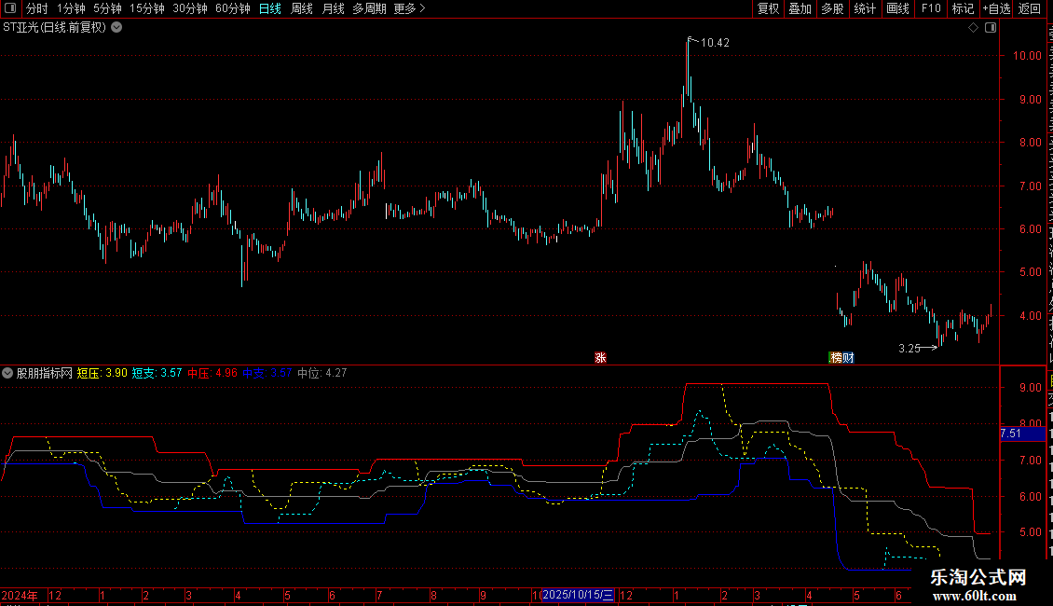Click the 2024年 label on time axis
The image size is (1053, 606).
[20, 595]
